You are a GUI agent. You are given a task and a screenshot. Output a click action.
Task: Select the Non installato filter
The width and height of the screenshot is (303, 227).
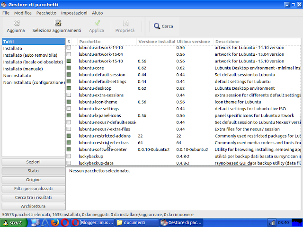pos(34,76)
